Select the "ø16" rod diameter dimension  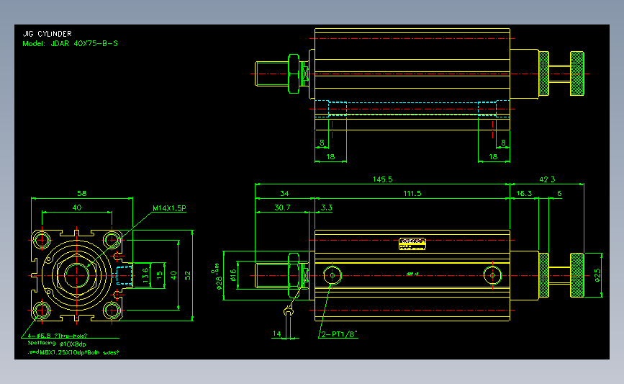pos(232,275)
